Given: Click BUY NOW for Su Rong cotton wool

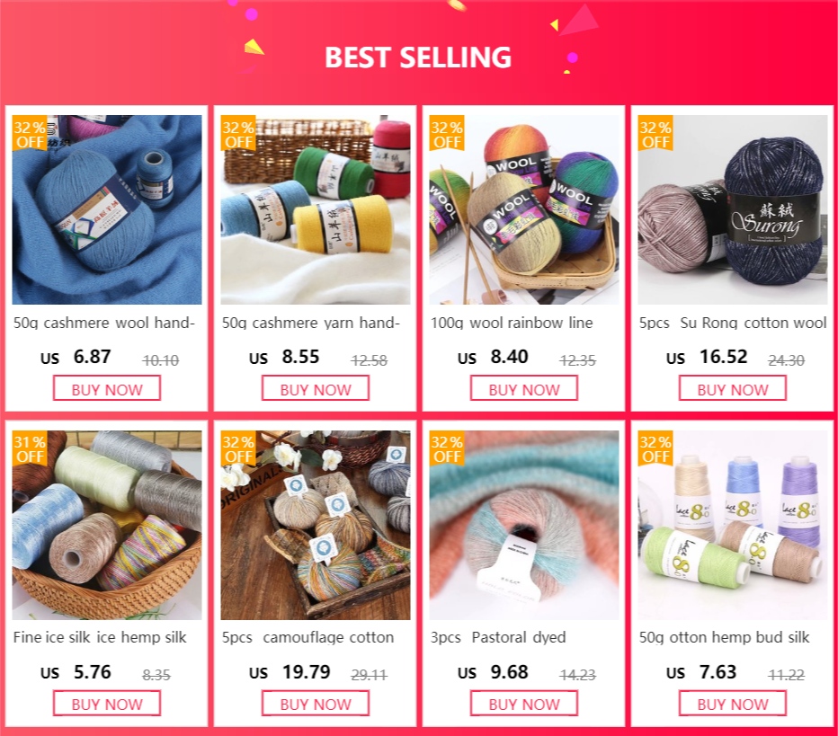Looking at the screenshot, I should coord(733,388).
